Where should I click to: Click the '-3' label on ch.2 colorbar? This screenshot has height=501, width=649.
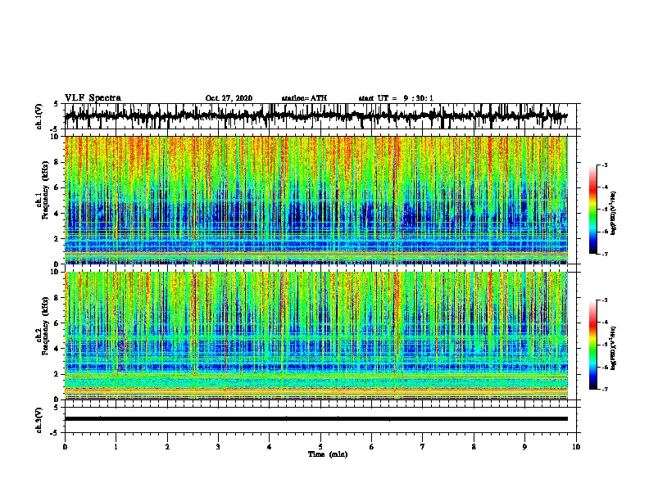(x=604, y=300)
